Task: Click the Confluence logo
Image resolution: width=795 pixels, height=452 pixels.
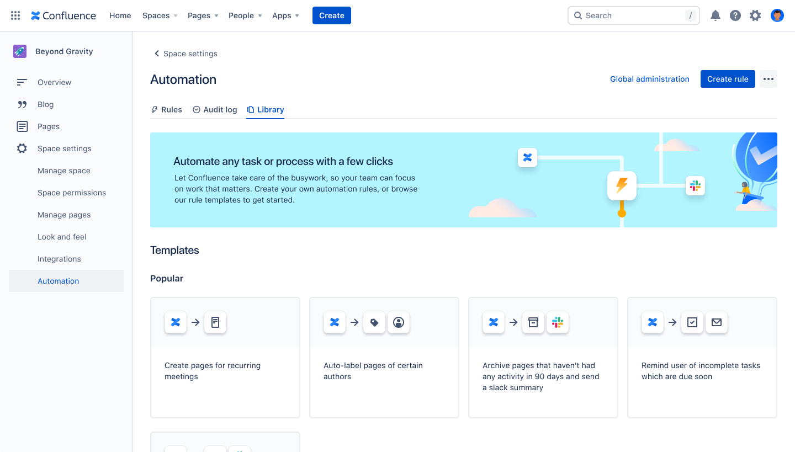Action: click(x=62, y=15)
